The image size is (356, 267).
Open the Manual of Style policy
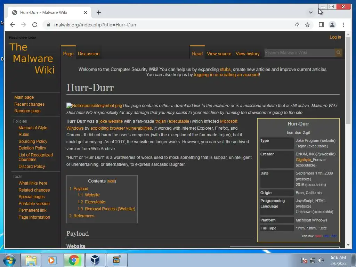point(33,128)
